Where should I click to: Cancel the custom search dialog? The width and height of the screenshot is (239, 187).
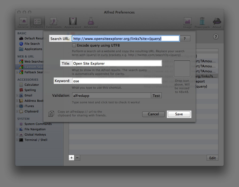point(153,114)
